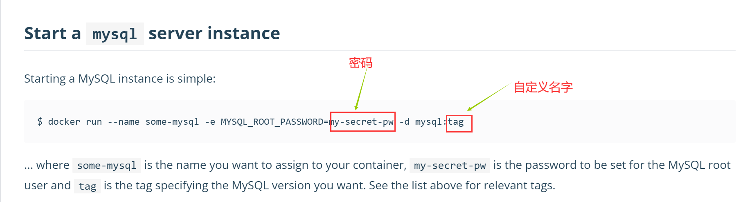Click the --name flag in command
Viewport: 743px width, 202px height.
pyautogui.click(x=124, y=121)
